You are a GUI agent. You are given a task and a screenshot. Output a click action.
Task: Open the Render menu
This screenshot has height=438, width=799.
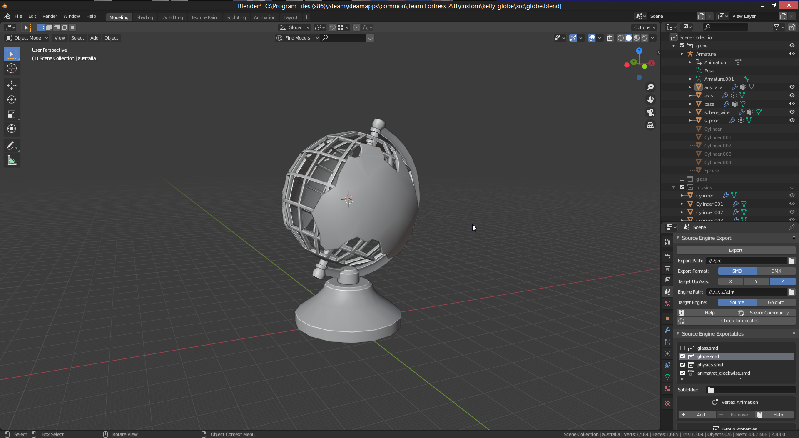[50, 16]
